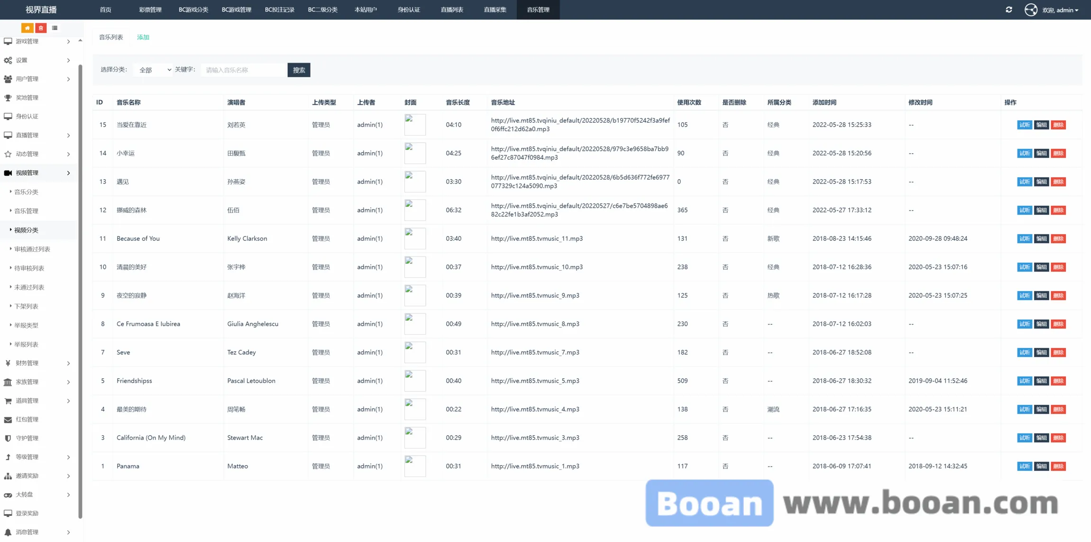The height and width of the screenshot is (542, 1091).
Task: Switch to the 直播列表 top tab
Action: (x=451, y=9)
